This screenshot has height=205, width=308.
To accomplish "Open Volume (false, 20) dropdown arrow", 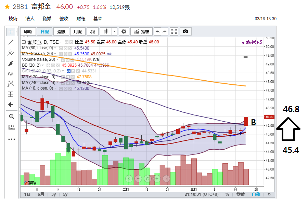I will coord(57,59).
